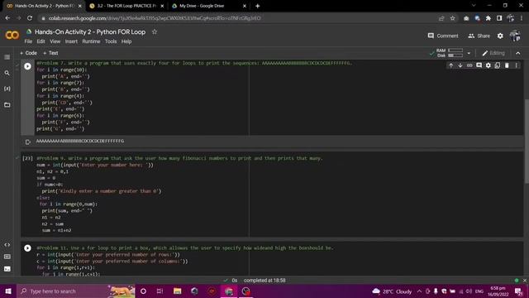This screenshot has height=298, width=529.
Task: Move the selected cell up
Action: [450, 65]
